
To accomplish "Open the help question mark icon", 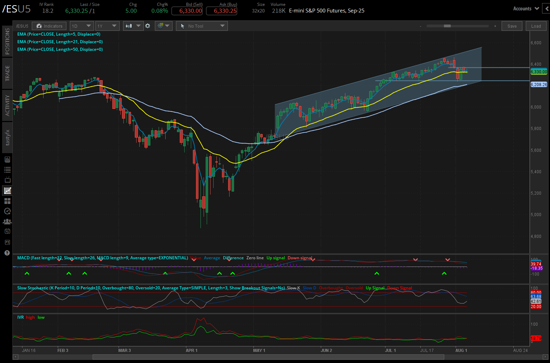I will point(7,253).
